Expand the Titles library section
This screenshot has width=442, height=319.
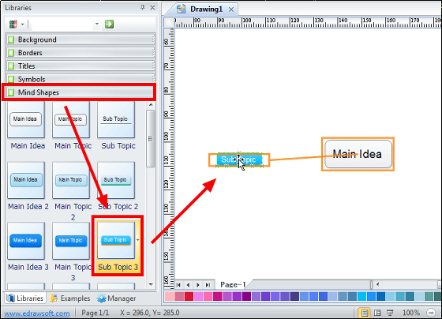click(x=81, y=66)
